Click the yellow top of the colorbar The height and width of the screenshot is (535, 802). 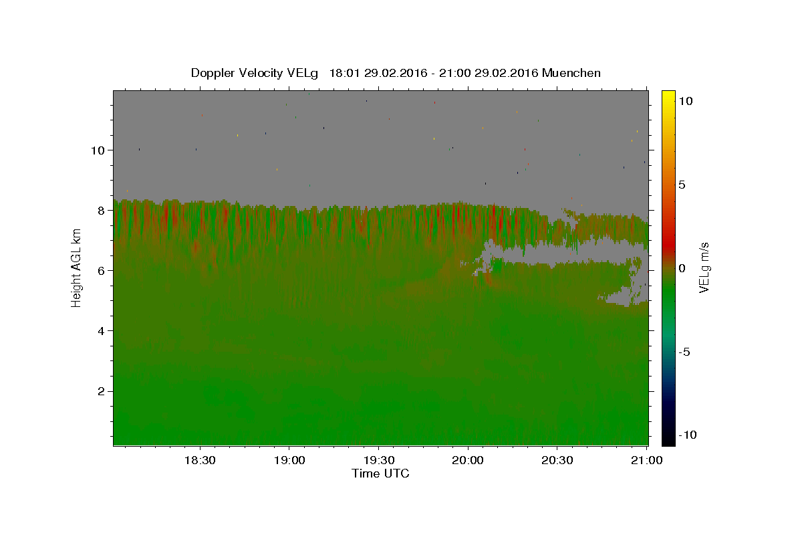668,95
